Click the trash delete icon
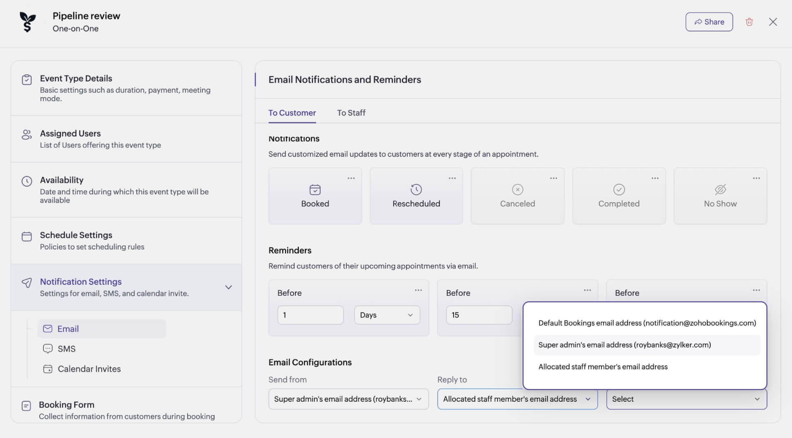792x438 pixels. tap(749, 22)
